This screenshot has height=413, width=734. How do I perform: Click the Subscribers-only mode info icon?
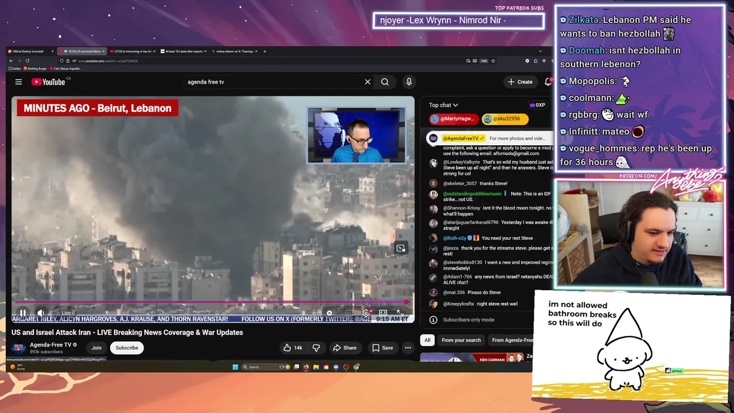click(434, 320)
